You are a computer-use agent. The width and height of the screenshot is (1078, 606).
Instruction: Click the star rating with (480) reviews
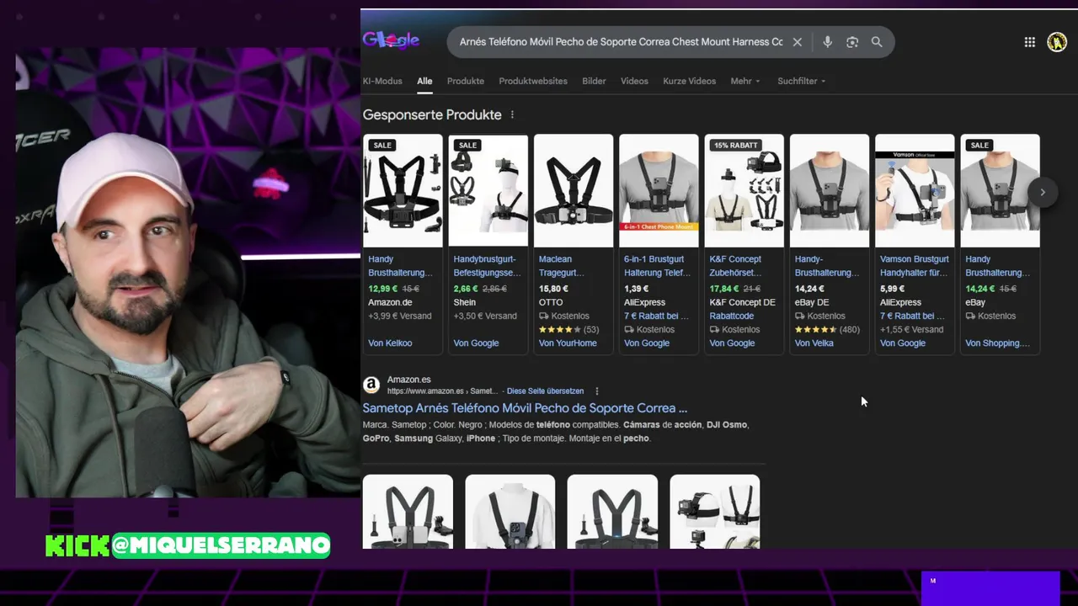click(x=827, y=329)
